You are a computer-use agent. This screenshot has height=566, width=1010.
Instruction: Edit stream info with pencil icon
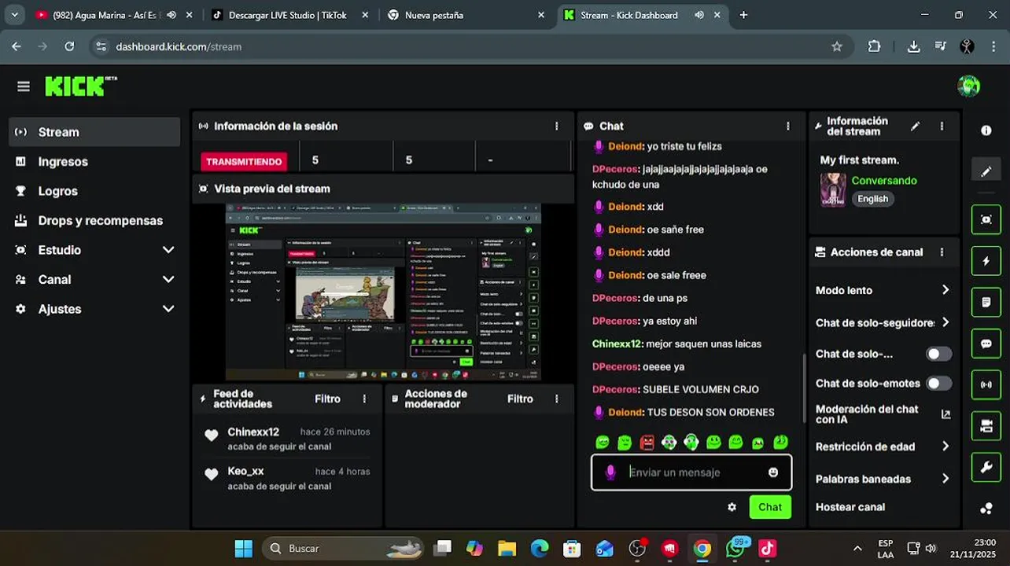(x=915, y=126)
